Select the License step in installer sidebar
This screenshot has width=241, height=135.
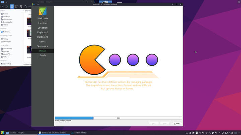click(43, 23)
